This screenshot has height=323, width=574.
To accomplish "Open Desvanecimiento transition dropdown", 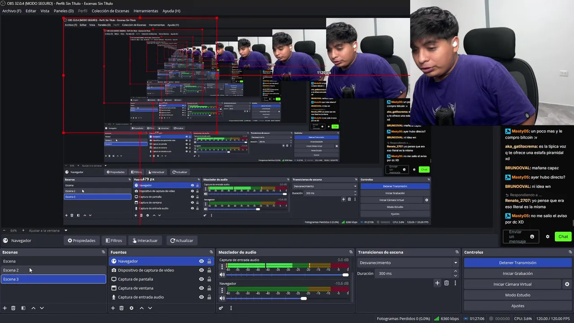I will [408, 262].
